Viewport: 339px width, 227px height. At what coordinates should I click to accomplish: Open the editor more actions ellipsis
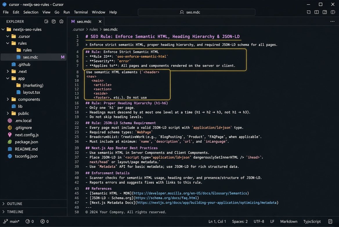click(332, 21)
